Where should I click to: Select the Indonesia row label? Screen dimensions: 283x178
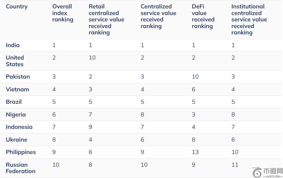[x=19, y=127]
